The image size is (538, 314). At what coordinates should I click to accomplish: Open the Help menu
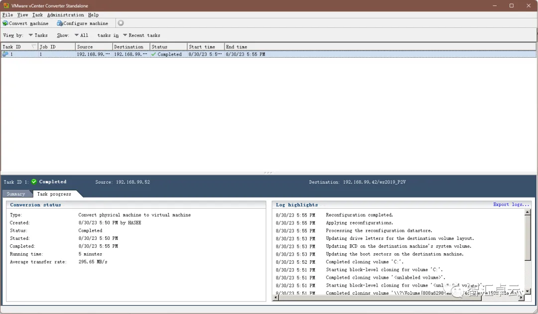93,15
